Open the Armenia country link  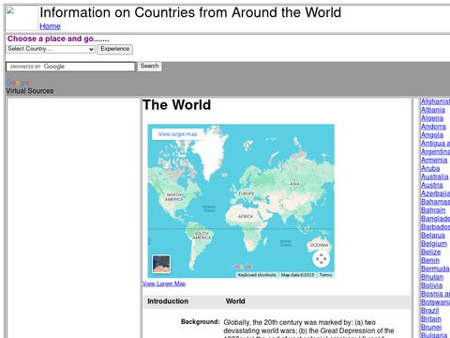click(x=434, y=160)
